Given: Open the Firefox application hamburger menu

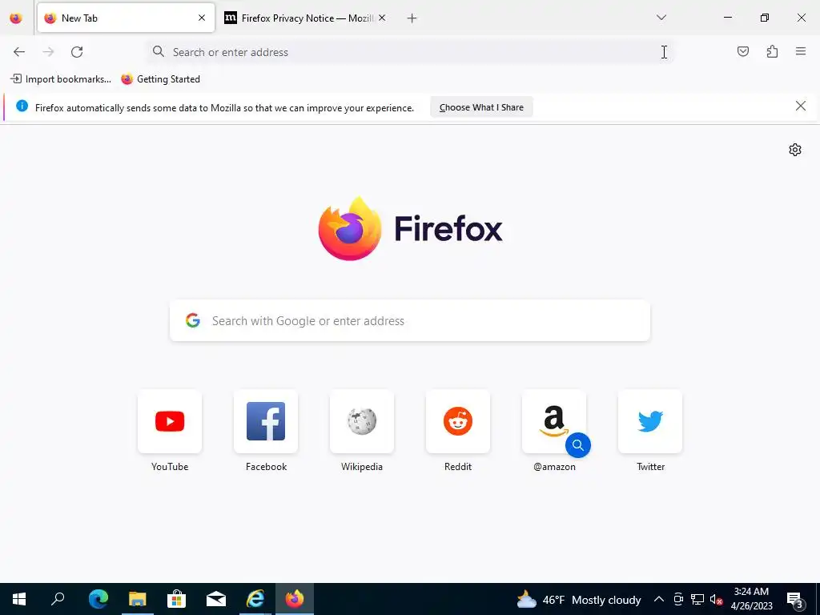Looking at the screenshot, I should pyautogui.click(x=800, y=51).
